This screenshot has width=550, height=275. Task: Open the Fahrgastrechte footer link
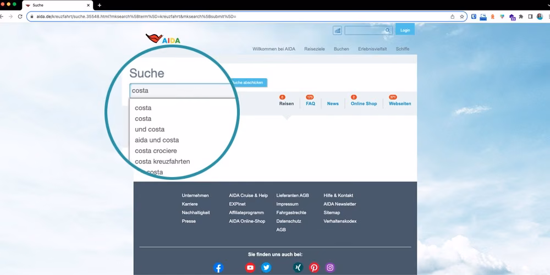pos(291,212)
